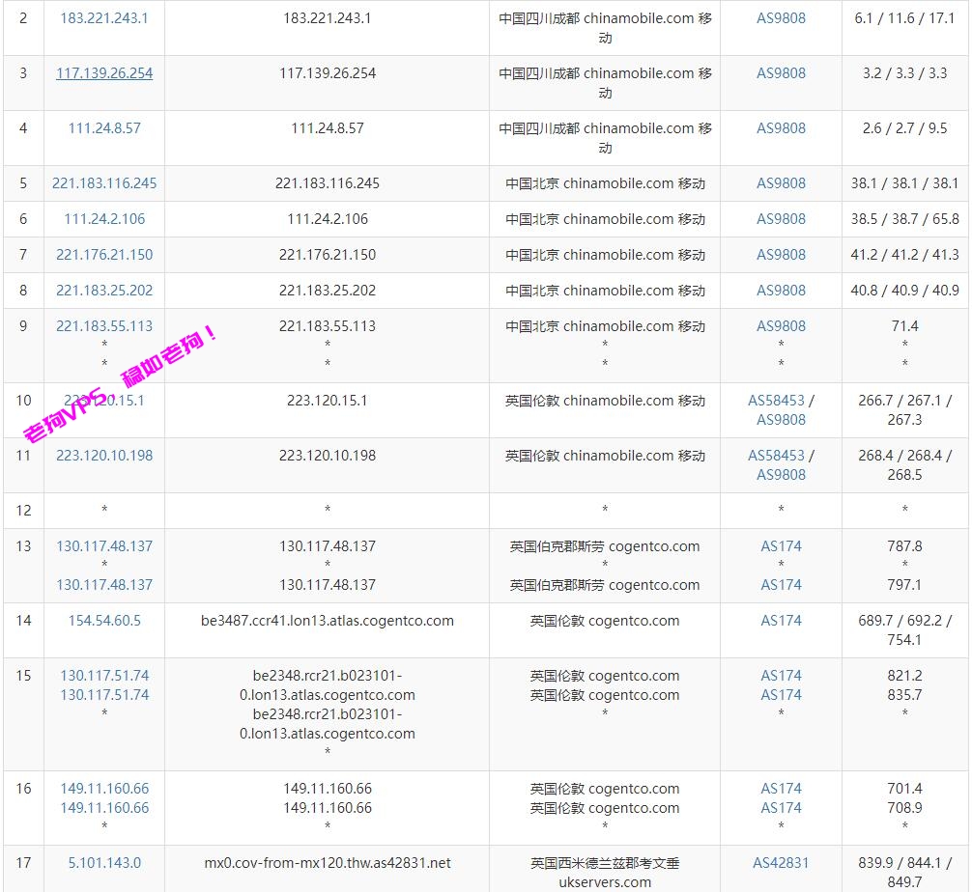View the AS42831 network link

[x=781, y=863]
